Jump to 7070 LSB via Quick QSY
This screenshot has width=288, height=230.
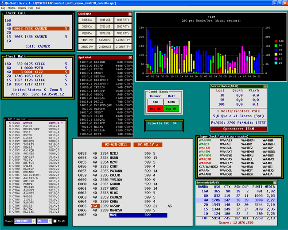105,33
